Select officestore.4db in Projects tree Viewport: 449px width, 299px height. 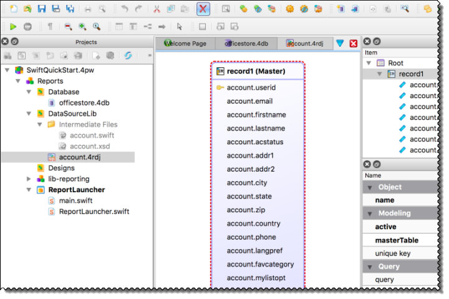[x=84, y=102]
